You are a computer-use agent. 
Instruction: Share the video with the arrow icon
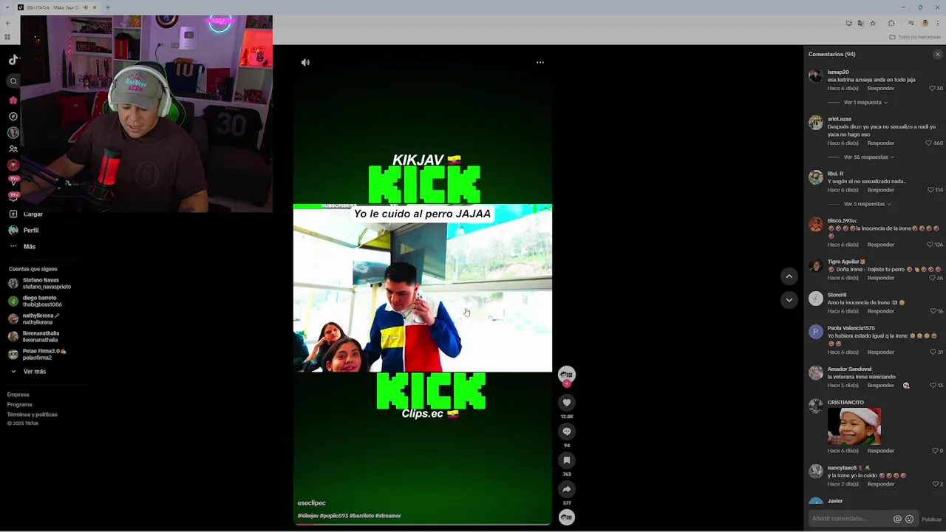[567, 489]
